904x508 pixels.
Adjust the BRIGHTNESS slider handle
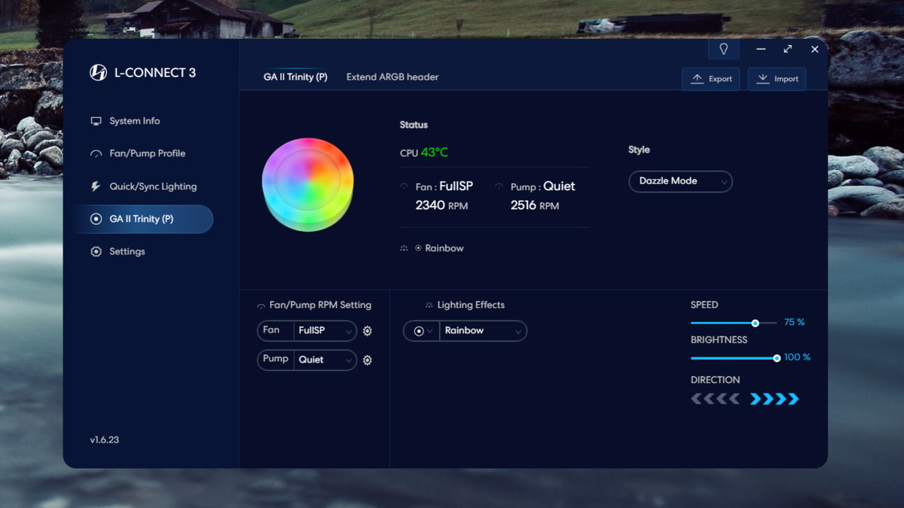coord(777,358)
